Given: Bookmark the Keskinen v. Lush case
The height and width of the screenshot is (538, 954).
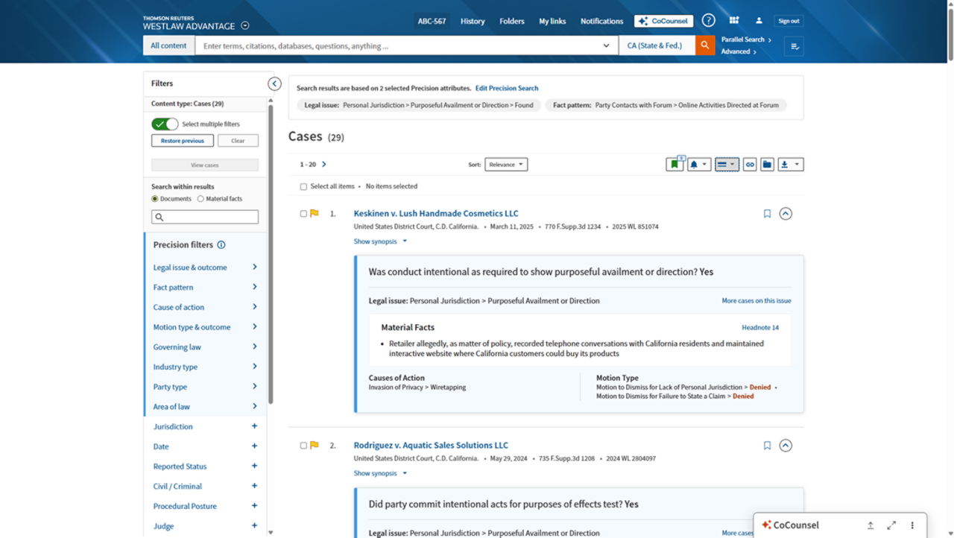Looking at the screenshot, I should coord(767,214).
